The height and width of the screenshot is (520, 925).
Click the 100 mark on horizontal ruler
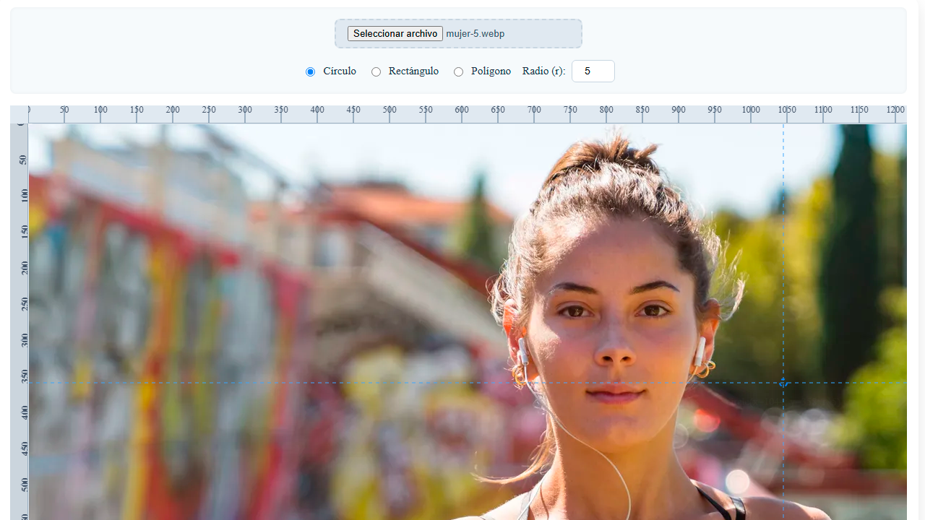[x=100, y=110]
